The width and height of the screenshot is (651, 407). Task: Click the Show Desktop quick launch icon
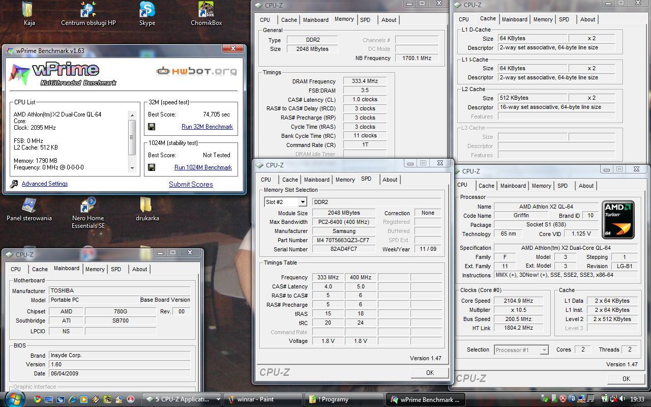tap(49, 399)
